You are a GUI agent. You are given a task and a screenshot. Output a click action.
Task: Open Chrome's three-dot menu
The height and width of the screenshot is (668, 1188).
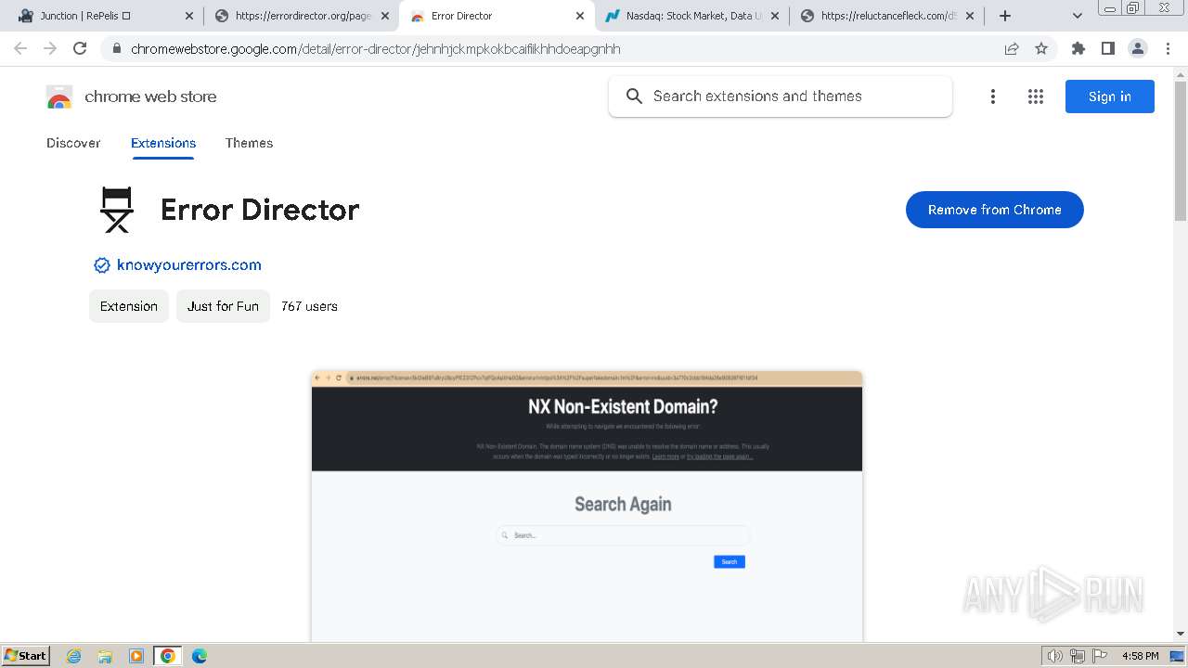coord(1168,48)
